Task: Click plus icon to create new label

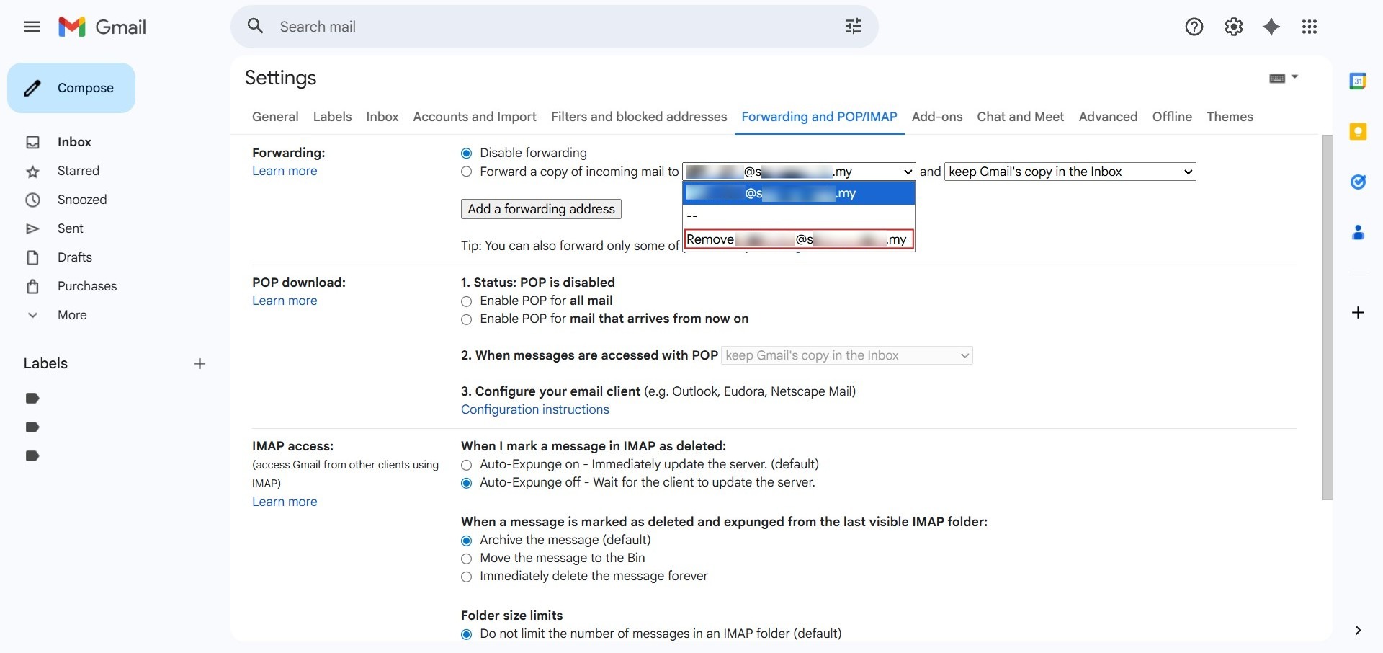Action: click(200, 364)
